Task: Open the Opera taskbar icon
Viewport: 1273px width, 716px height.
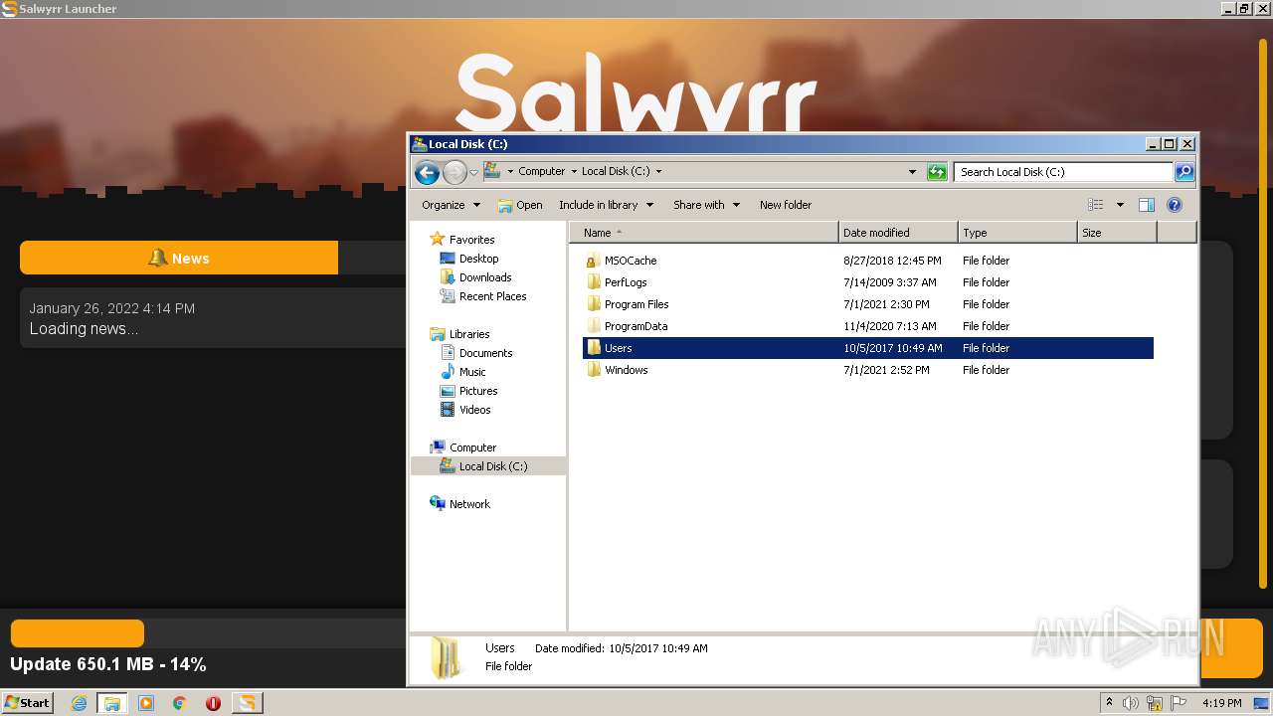Action: pyautogui.click(x=213, y=703)
